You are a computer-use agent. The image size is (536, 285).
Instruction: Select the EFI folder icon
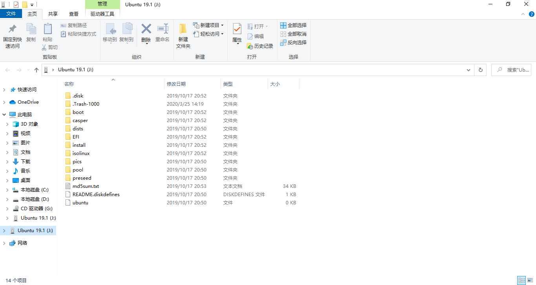68,137
